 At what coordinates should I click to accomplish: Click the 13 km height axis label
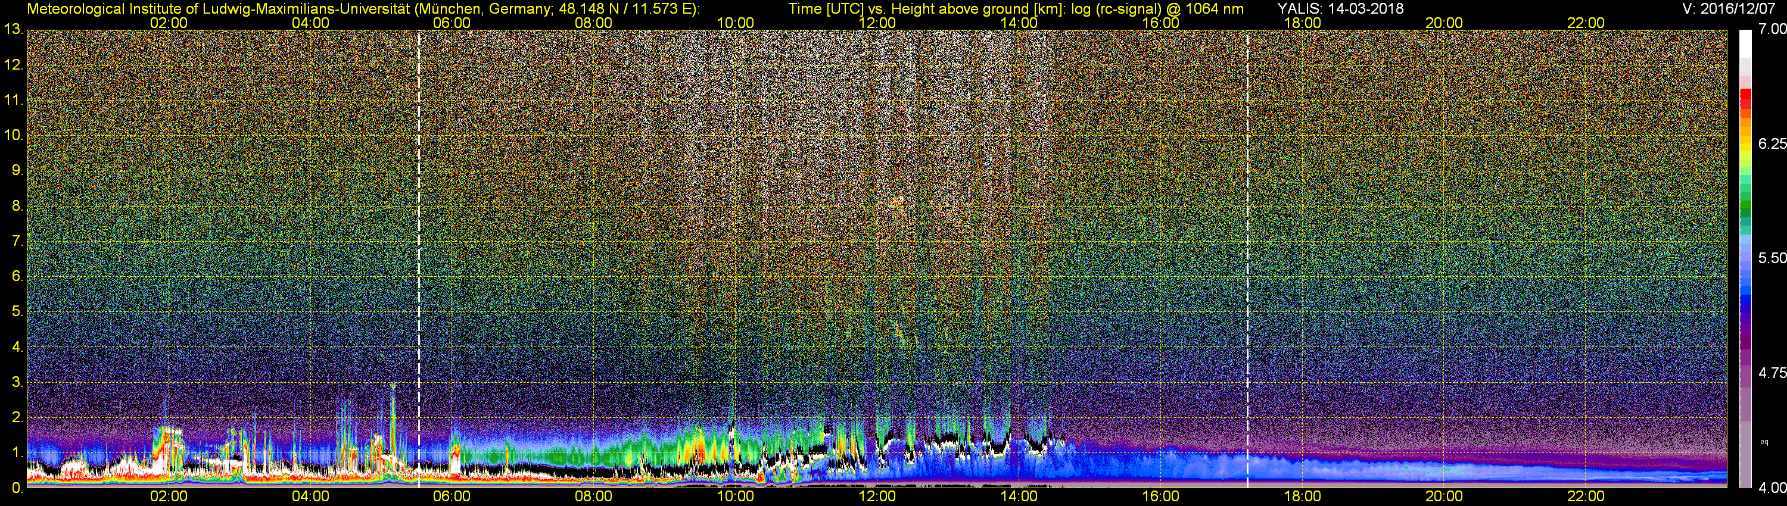coord(13,30)
